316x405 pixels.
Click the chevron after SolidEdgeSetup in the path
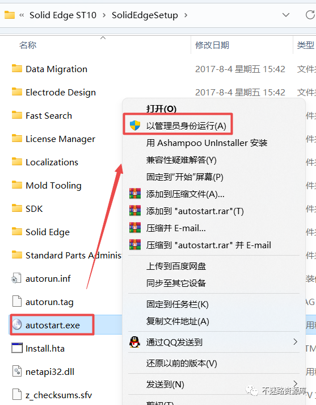186,15
